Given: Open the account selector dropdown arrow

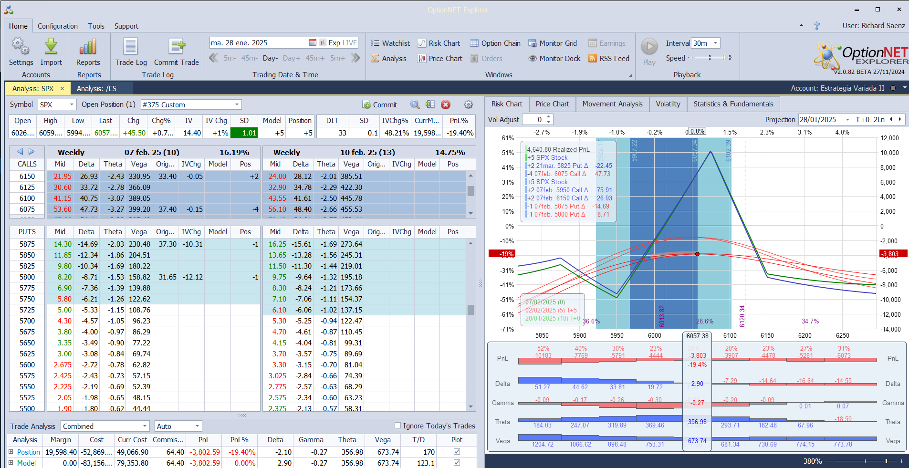Looking at the screenshot, I should click(904, 88).
